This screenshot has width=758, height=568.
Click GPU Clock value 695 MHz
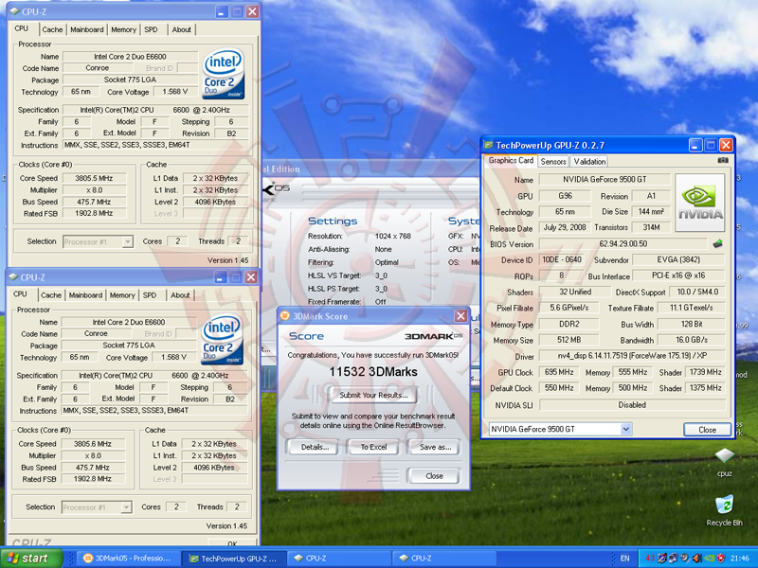tap(559, 372)
